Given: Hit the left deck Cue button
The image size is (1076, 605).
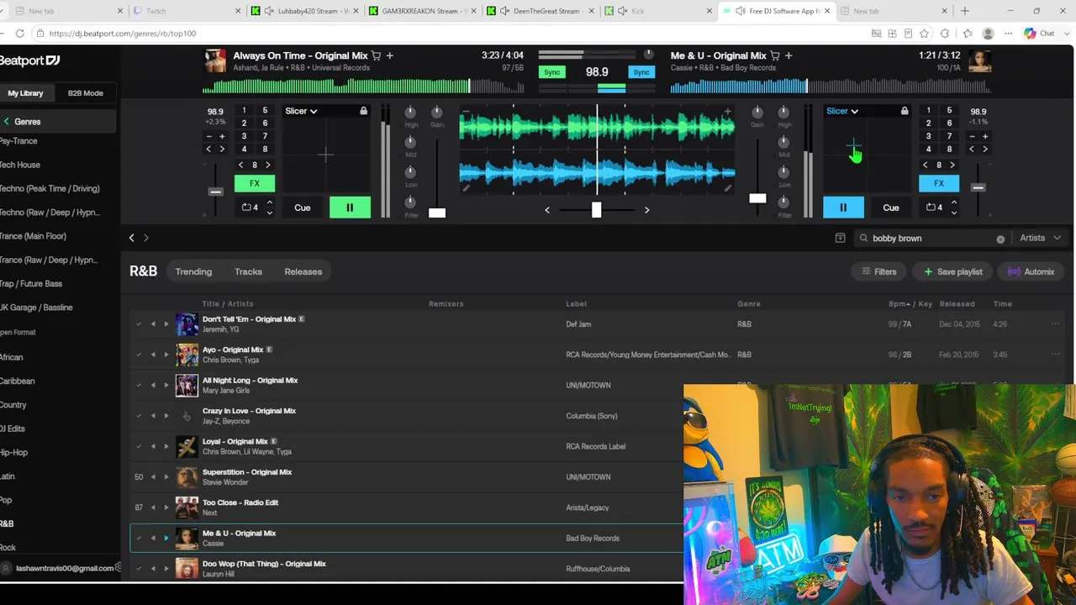Looking at the screenshot, I should [302, 208].
